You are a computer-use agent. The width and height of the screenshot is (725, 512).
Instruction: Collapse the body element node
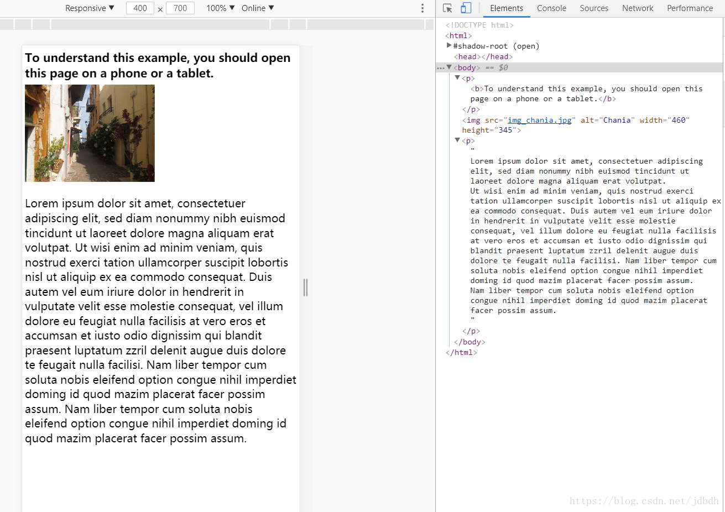tap(449, 67)
